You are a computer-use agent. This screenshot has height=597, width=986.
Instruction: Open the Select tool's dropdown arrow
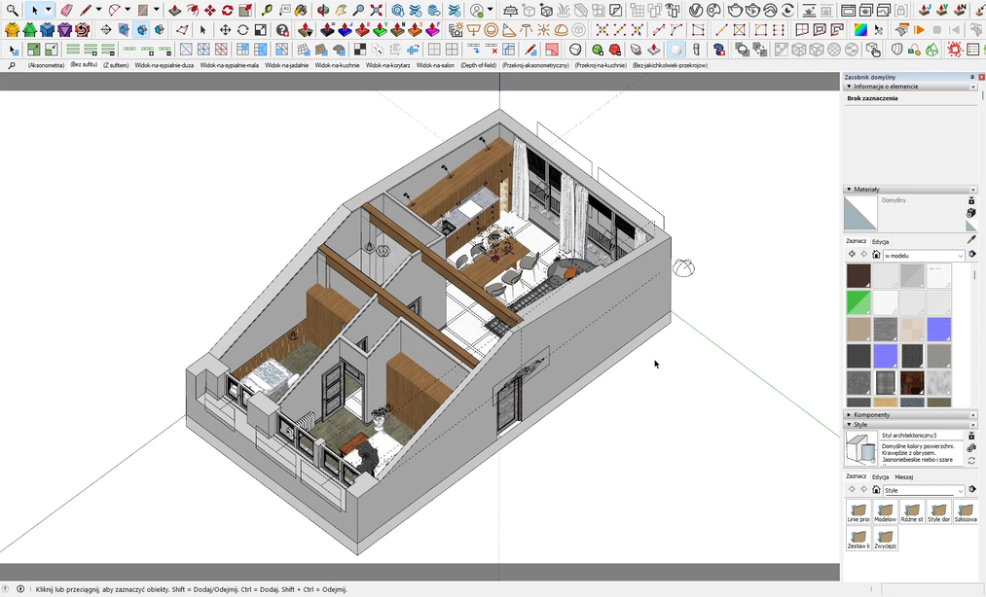pyautogui.click(x=49, y=10)
